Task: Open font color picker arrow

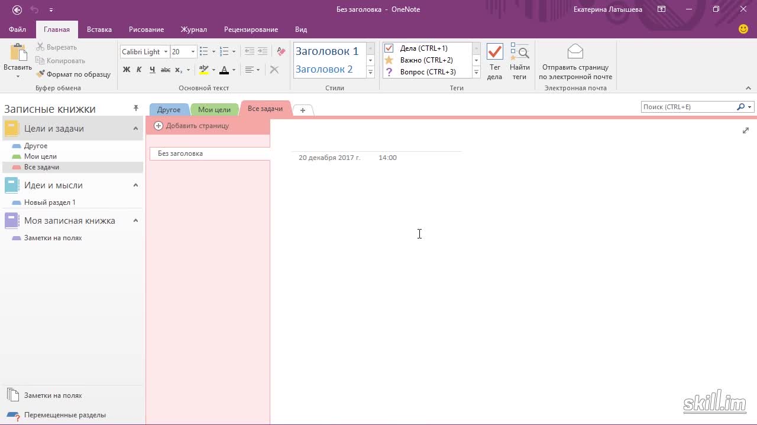Action: click(x=234, y=70)
